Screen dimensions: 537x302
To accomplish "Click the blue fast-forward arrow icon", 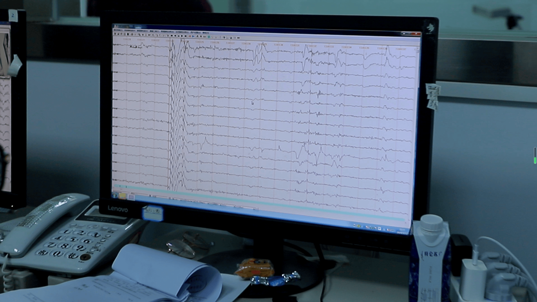I will 193,36.
